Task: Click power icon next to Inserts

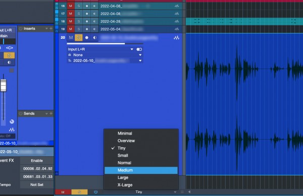Action: tap(21, 29)
